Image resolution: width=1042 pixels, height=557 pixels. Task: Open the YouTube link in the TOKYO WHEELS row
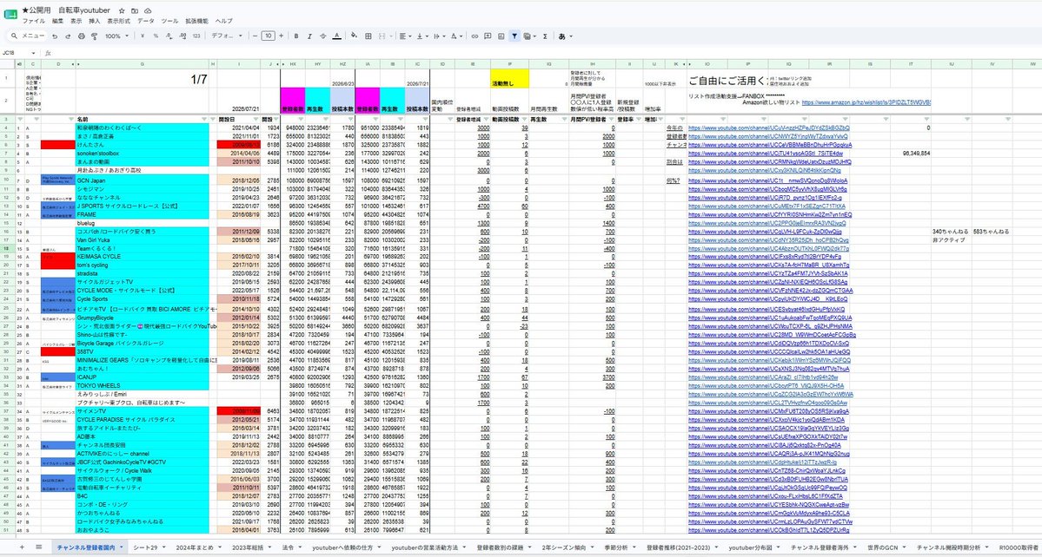767,385
